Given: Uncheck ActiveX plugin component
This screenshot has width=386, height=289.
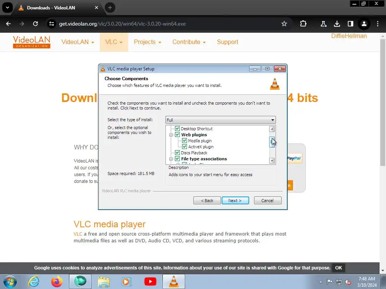Looking at the screenshot, I should tap(184, 147).
